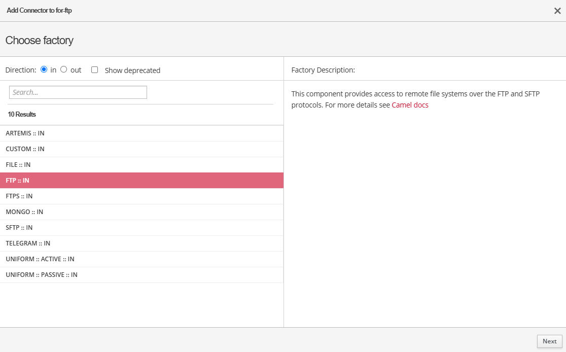Click the factory Search input field
Viewport: 566px width, 352px height.
coord(78,92)
